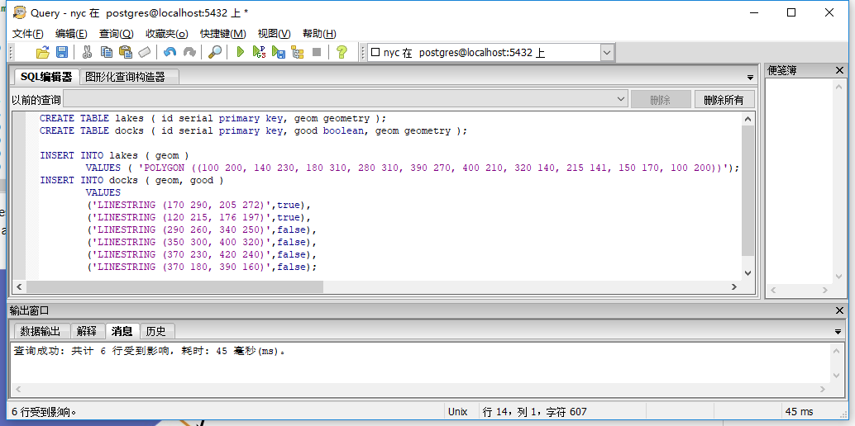This screenshot has height=426, width=855.
Task: Run pgScript with the PGS play icon
Action: 259,52
